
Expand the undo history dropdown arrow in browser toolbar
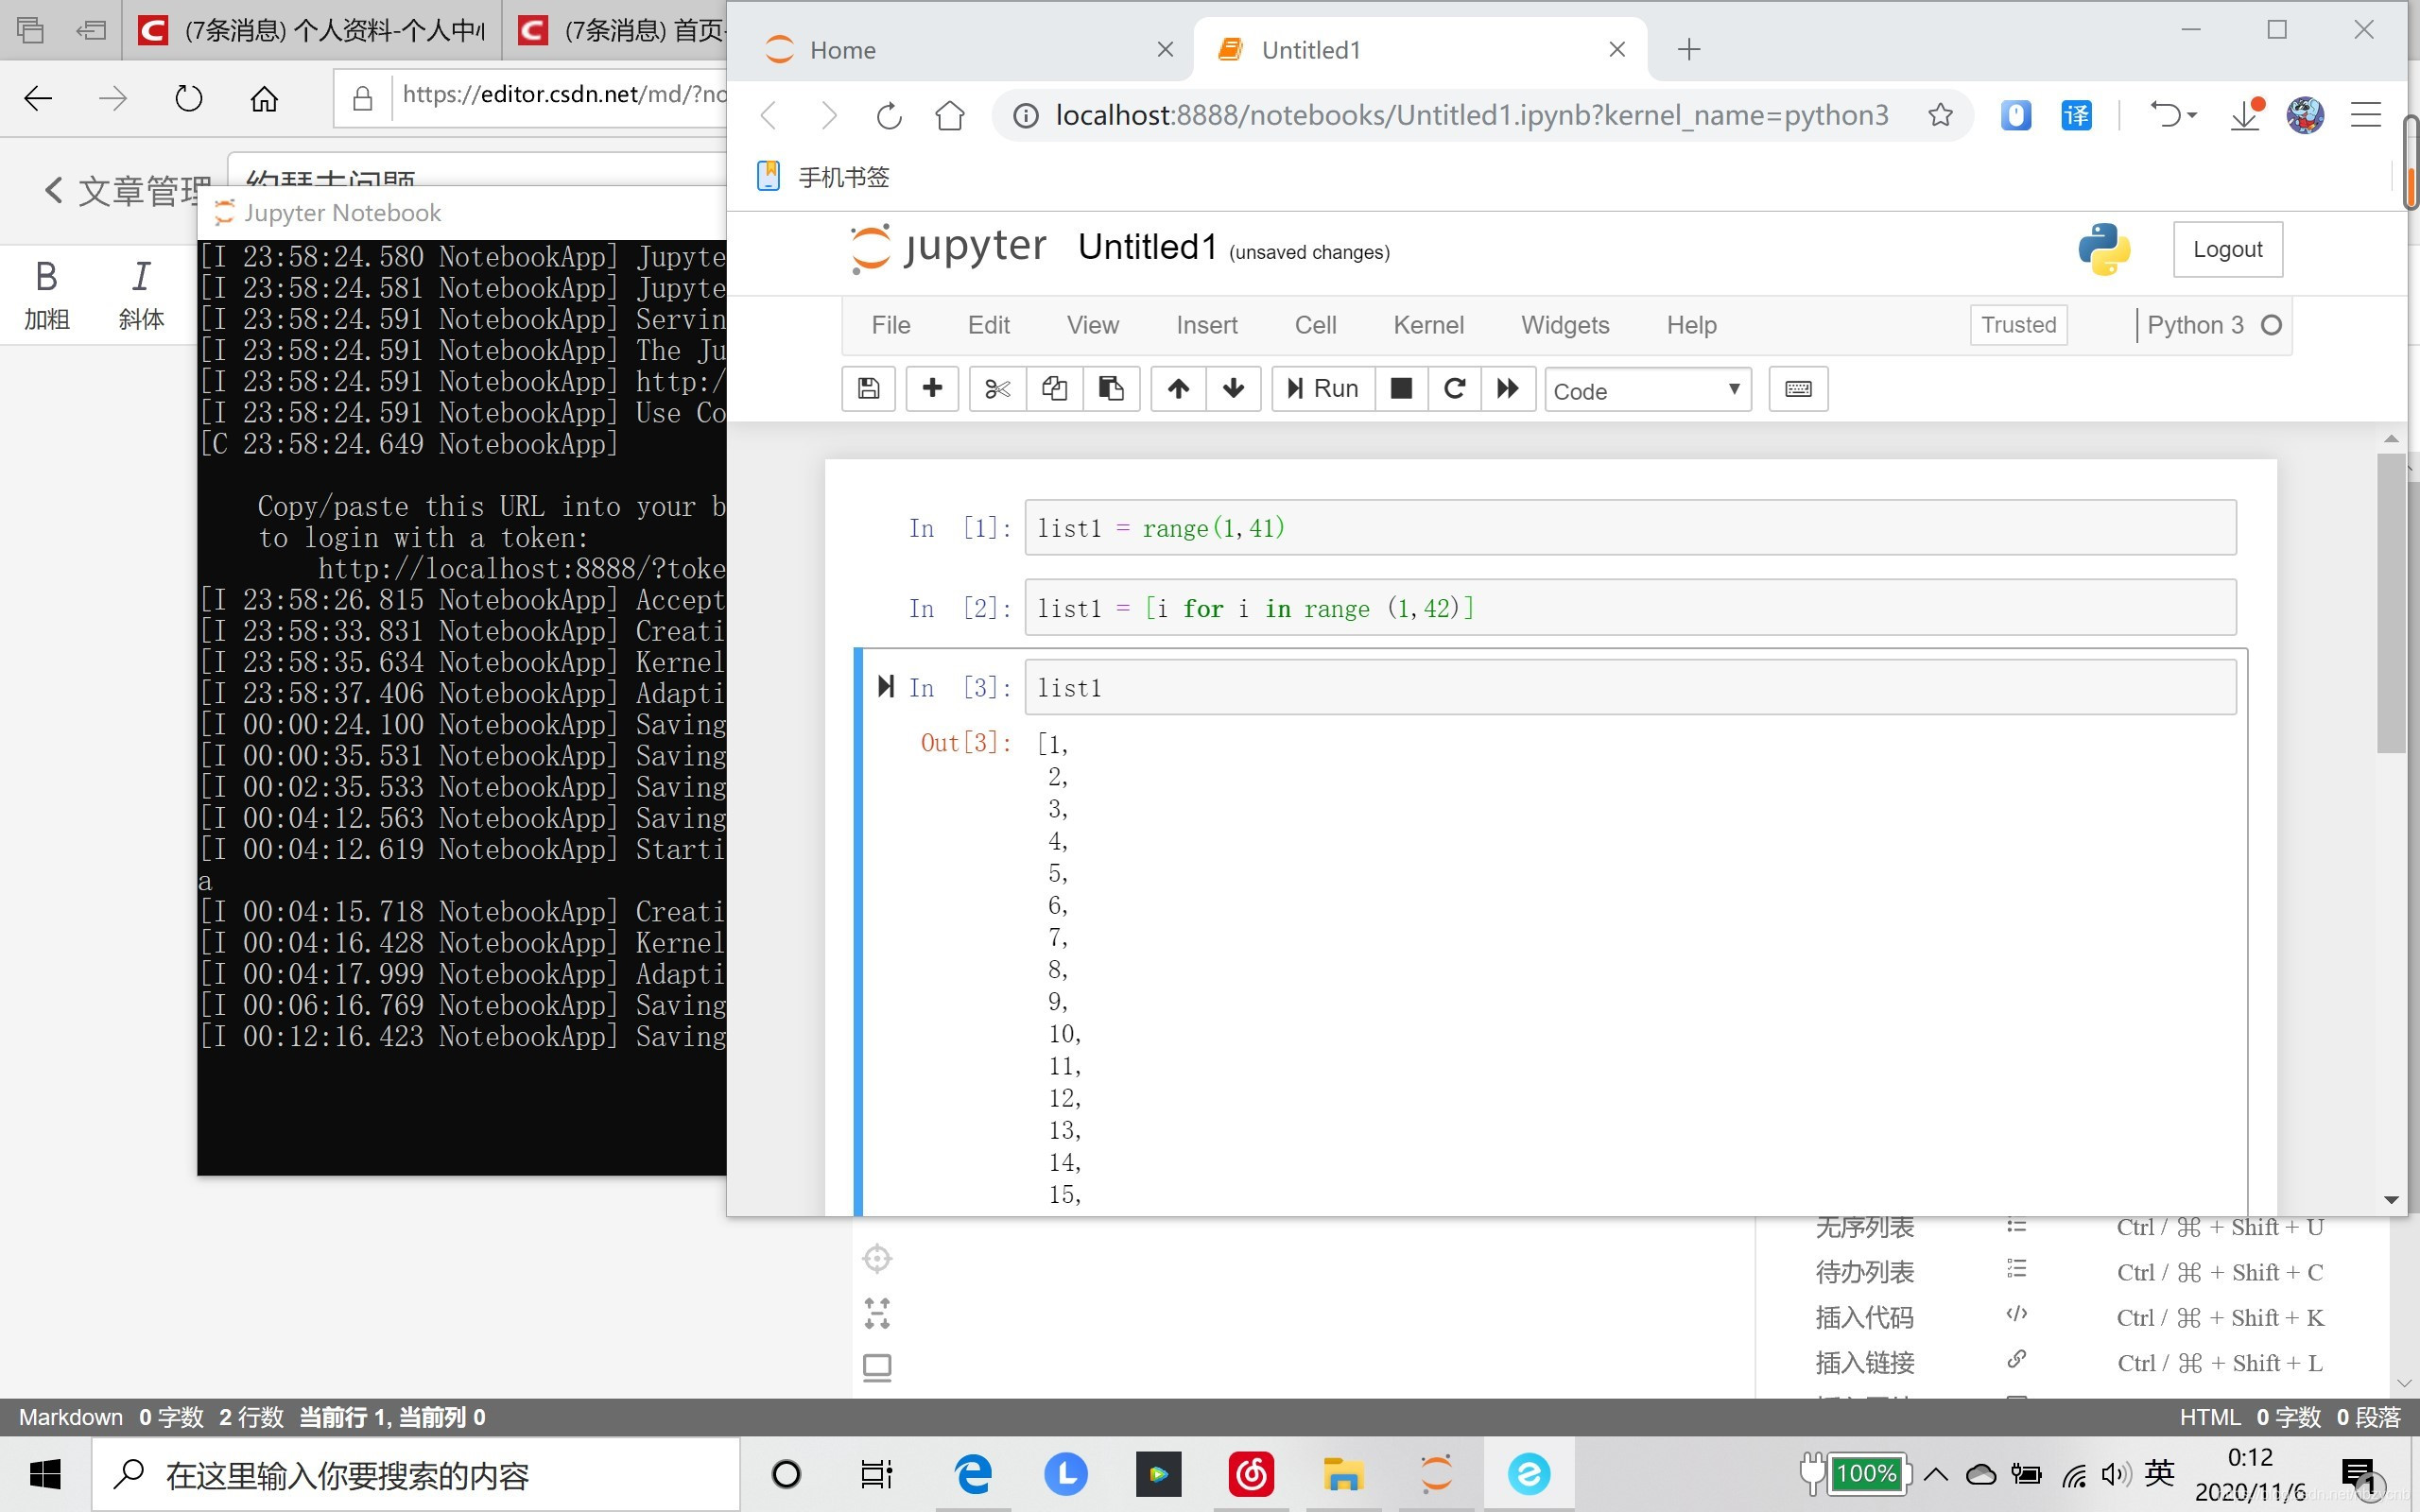click(2192, 116)
